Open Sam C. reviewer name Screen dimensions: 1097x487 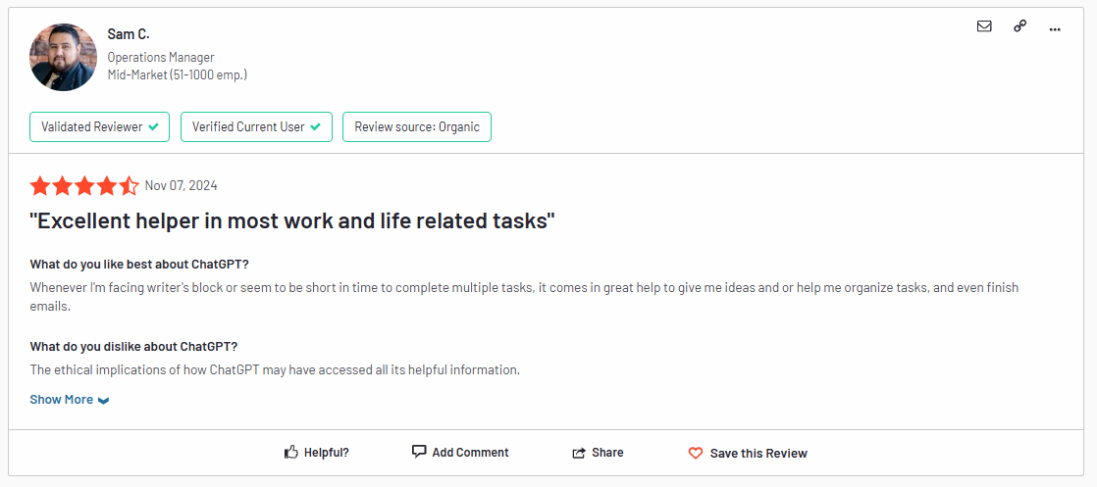[x=128, y=33]
